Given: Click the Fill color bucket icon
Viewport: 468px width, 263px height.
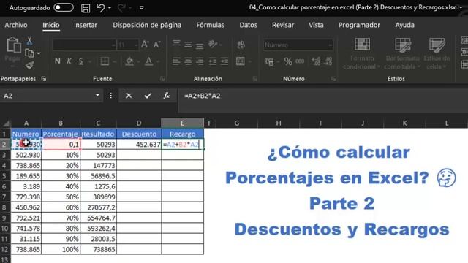Looking at the screenshot, I should click(129, 61).
